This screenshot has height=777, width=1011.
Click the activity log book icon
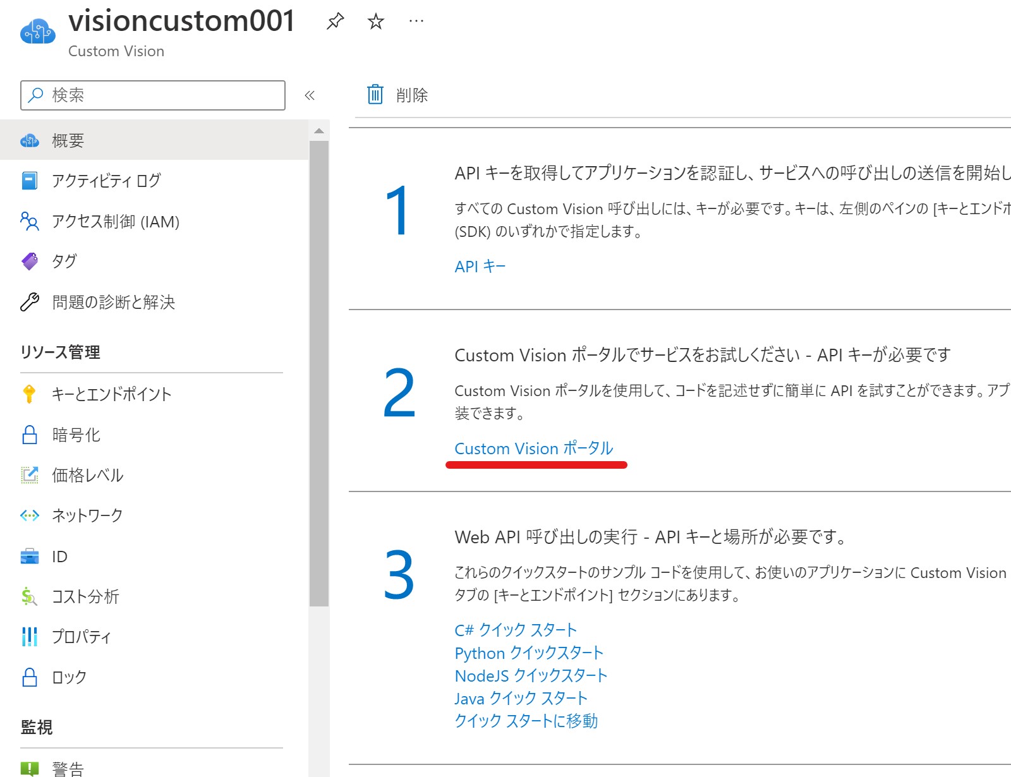click(30, 181)
